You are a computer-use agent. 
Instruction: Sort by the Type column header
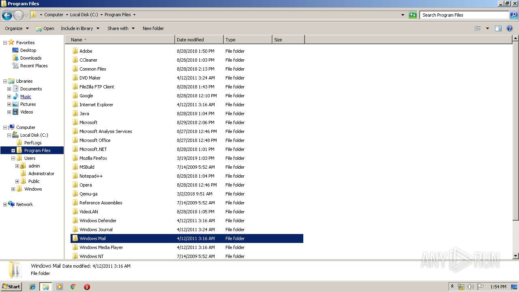click(x=248, y=40)
